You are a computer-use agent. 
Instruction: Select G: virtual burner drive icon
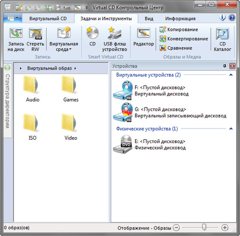click(123, 112)
